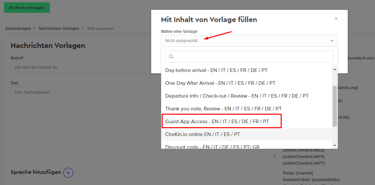
Task: Add a language with the plus icon
Action: coord(68,173)
